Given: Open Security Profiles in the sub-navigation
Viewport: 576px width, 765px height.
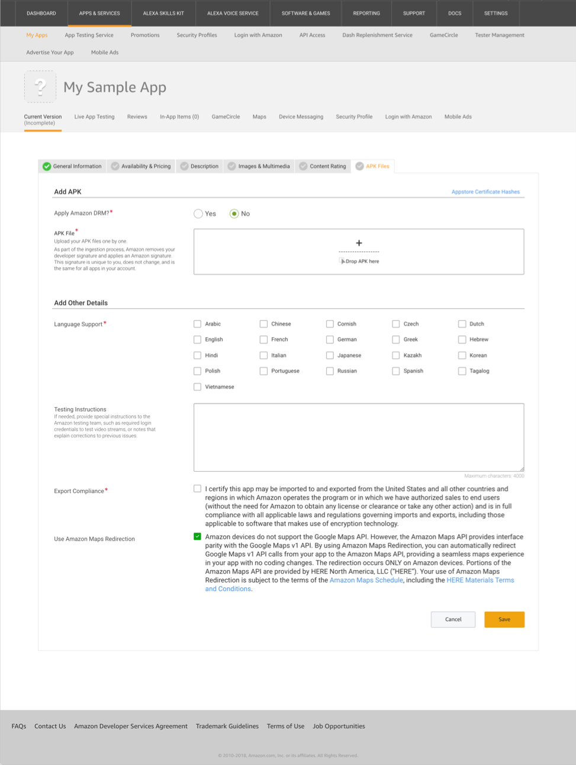Looking at the screenshot, I should (x=197, y=35).
